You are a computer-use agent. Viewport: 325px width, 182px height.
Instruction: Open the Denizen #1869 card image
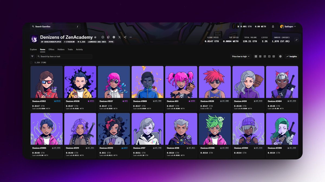pyautogui.click(x=148, y=82)
